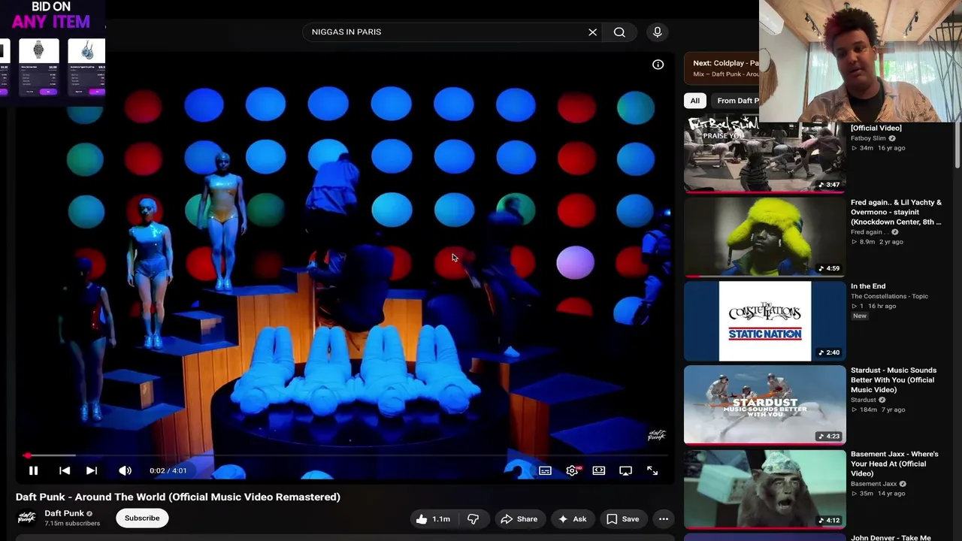Open the Ask AI button
This screenshot has width=962, height=541.
click(x=572, y=518)
